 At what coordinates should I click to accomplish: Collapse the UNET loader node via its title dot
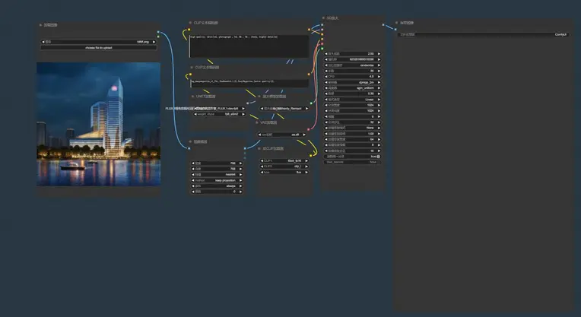[192, 97]
